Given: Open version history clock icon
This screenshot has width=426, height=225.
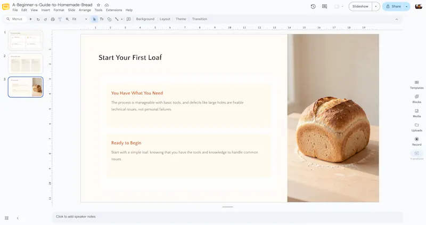Looking at the screenshot, I should click(x=313, y=6).
